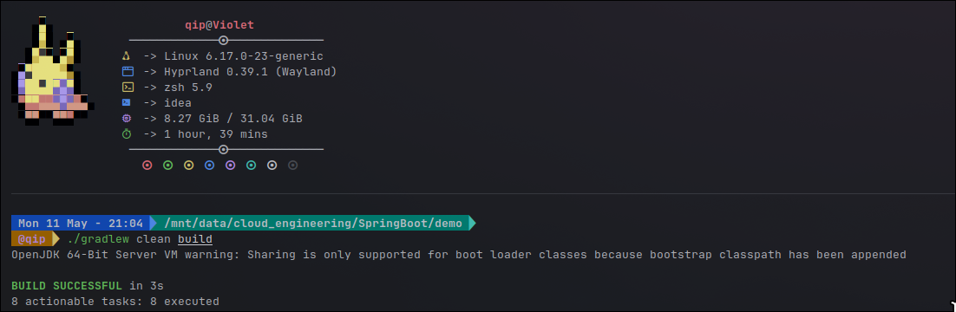
Task: Click the uptime stopwatch icon
Action: tap(127, 134)
